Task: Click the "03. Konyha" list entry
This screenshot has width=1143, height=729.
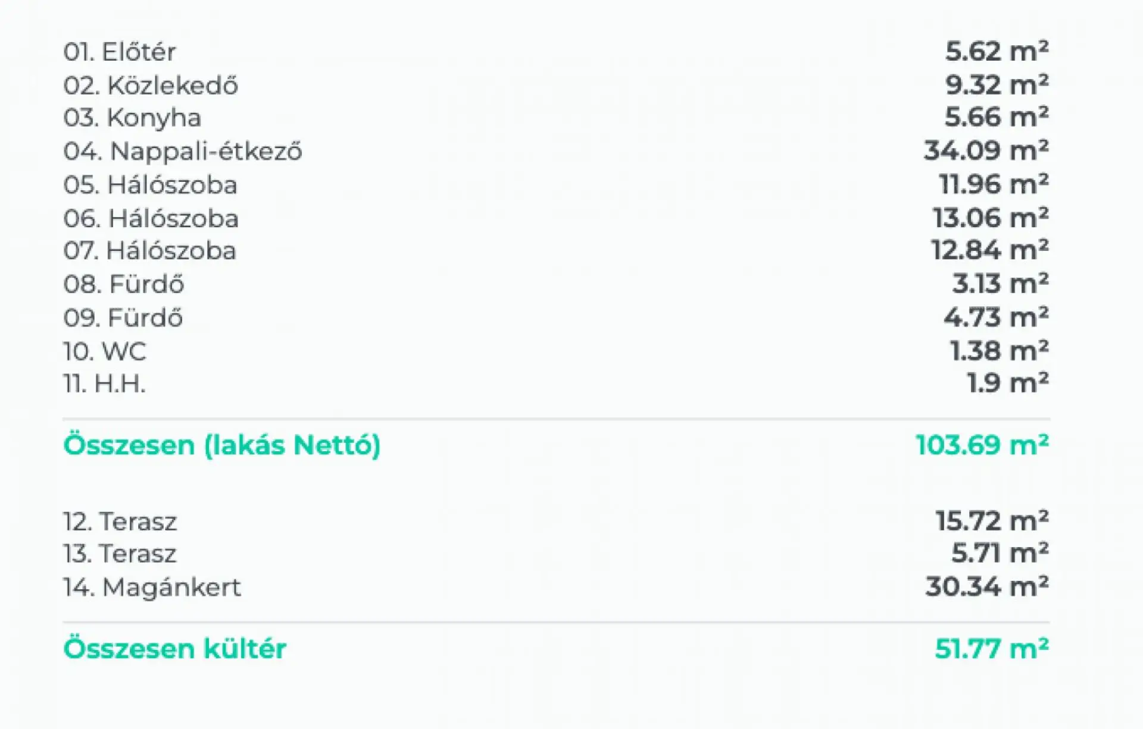Action: click(x=132, y=118)
